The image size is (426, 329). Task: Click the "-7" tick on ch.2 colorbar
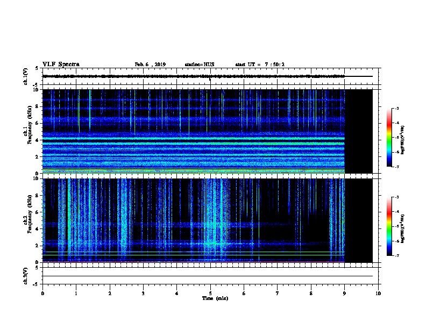click(397, 256)
